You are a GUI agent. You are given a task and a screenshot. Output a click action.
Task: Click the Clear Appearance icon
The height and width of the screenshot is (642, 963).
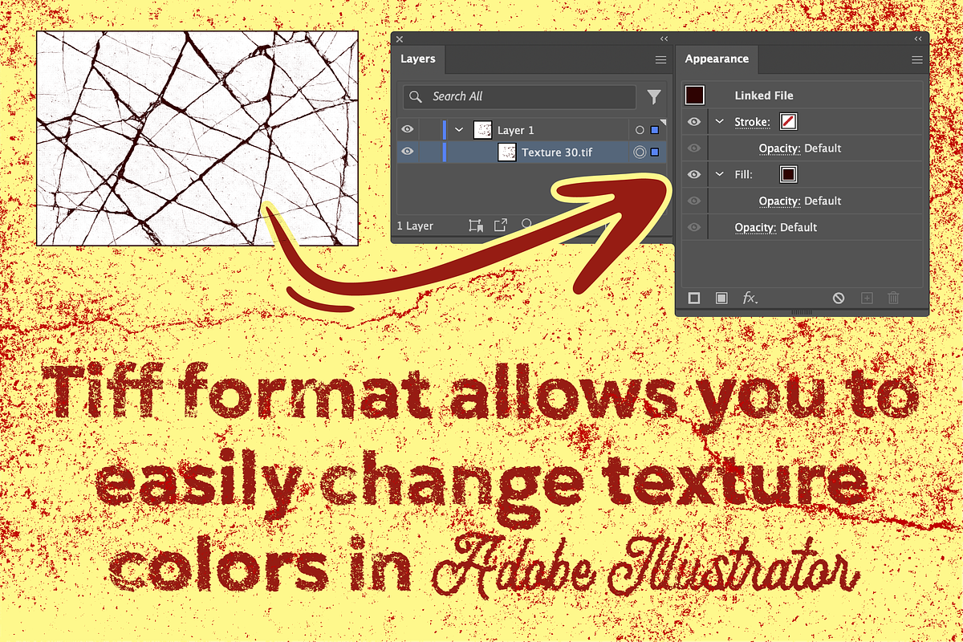[839, 298]
